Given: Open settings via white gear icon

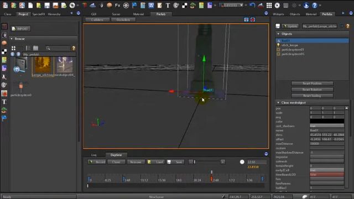Looking at the screenshot, I should coord(277,5).
